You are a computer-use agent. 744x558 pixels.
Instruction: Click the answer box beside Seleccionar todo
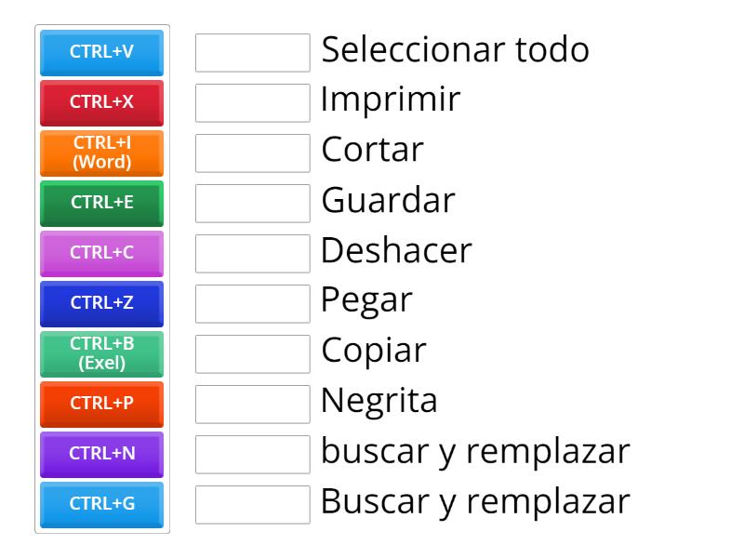coord(252,53)
